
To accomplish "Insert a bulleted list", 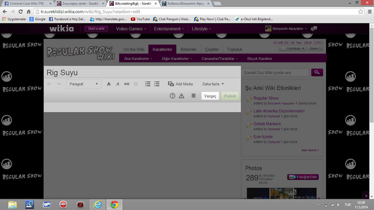I will click(x=157, y=84).
